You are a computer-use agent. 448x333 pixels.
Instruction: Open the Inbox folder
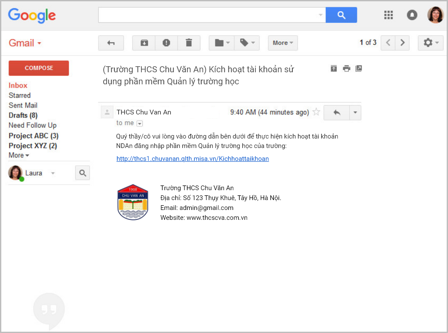click(x=18, y=86)
